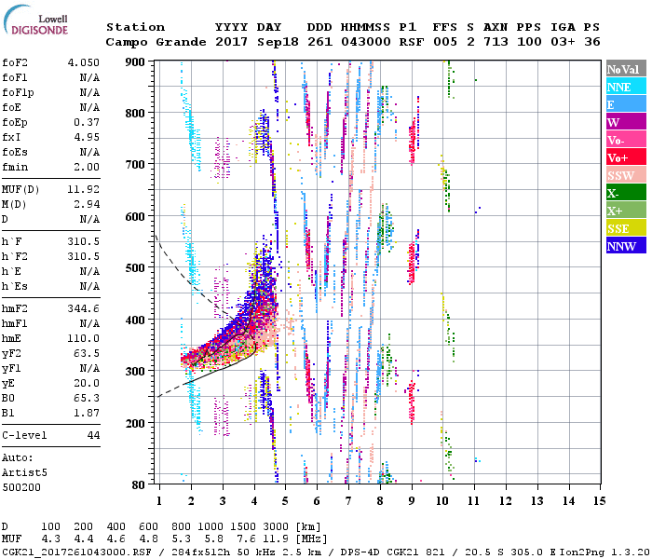Screen dimensions: 652x559
Task: Select the Vo+ red legend entry
Action: [x=625, y=157]
